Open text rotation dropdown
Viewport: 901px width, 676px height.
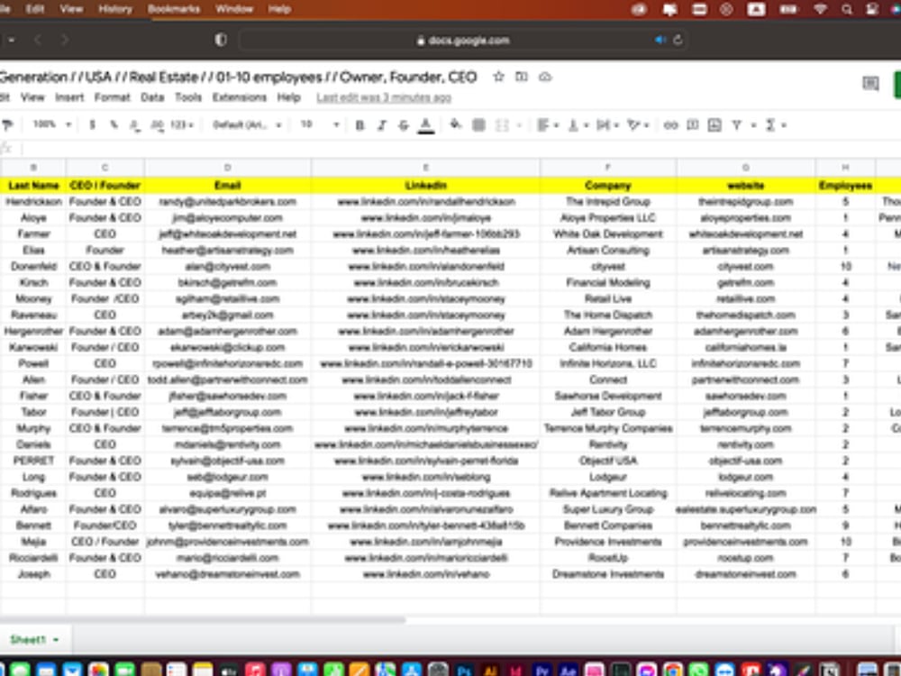pos(638,124)
